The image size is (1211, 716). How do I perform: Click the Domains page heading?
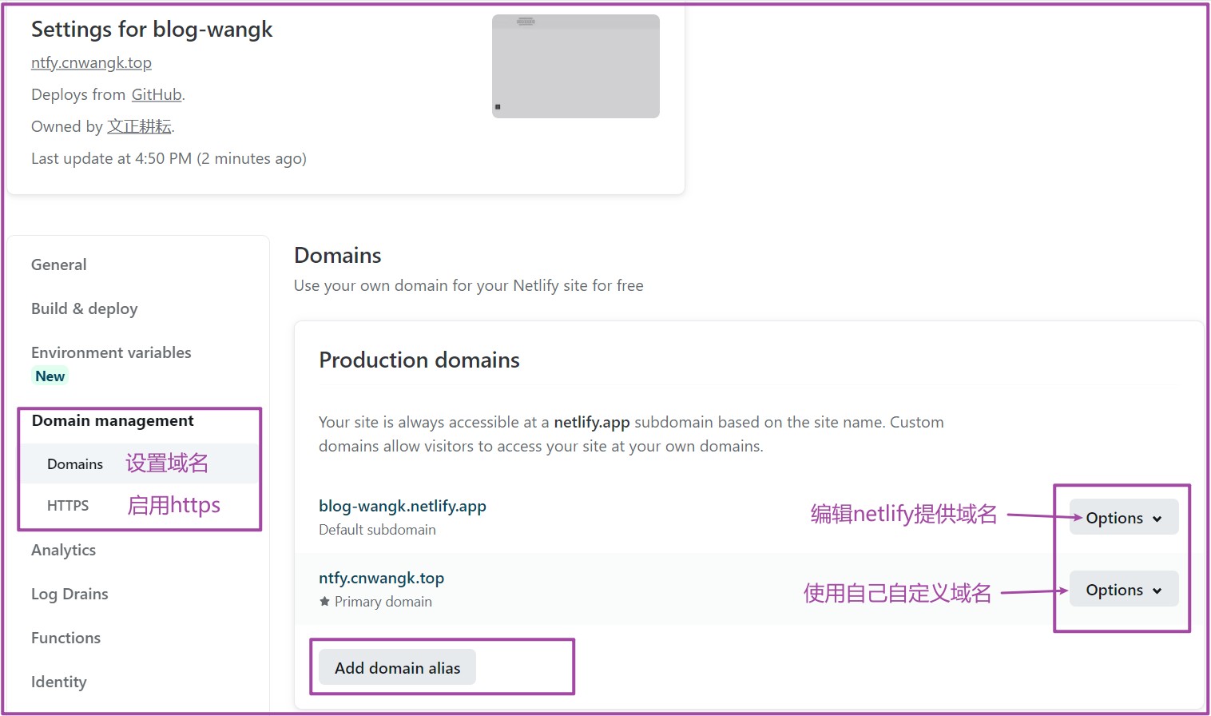coord(338,255)
